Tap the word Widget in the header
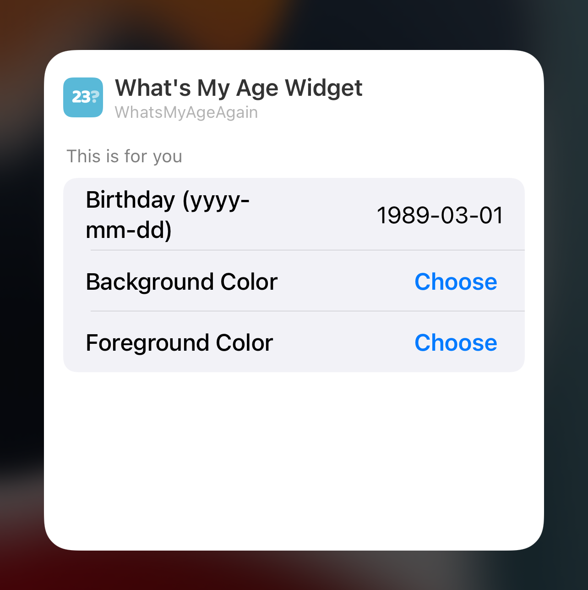Image resolution: width=588 pixels, height=590 pixels. [x=324, y=88]
